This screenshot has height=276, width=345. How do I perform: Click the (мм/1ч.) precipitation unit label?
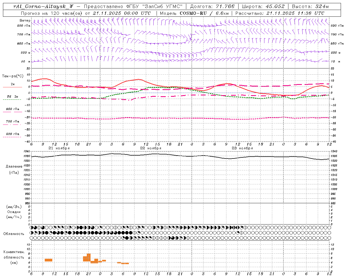14,217
